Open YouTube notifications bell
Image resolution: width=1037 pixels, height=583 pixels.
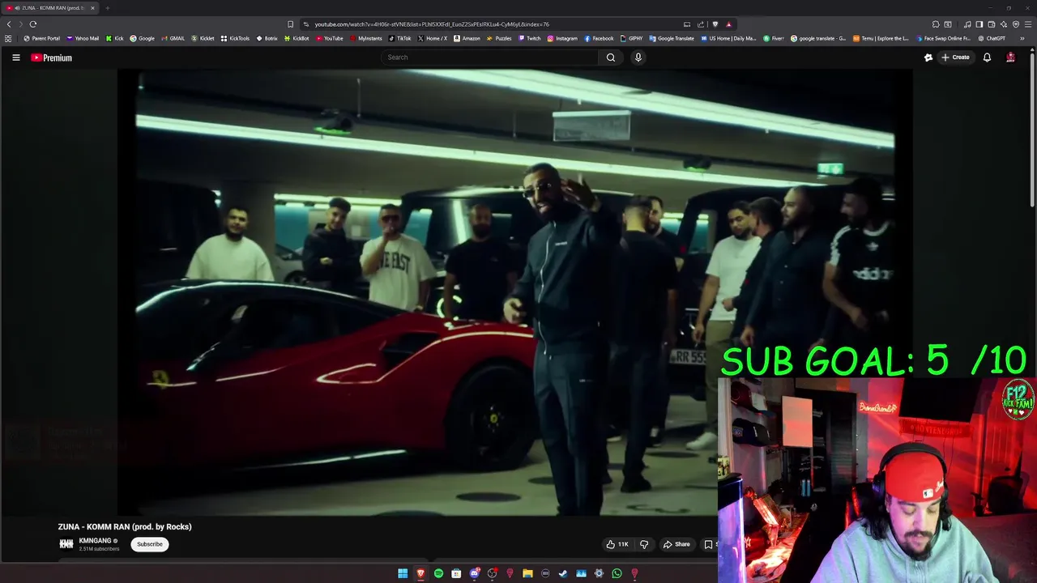pos(987,57)
